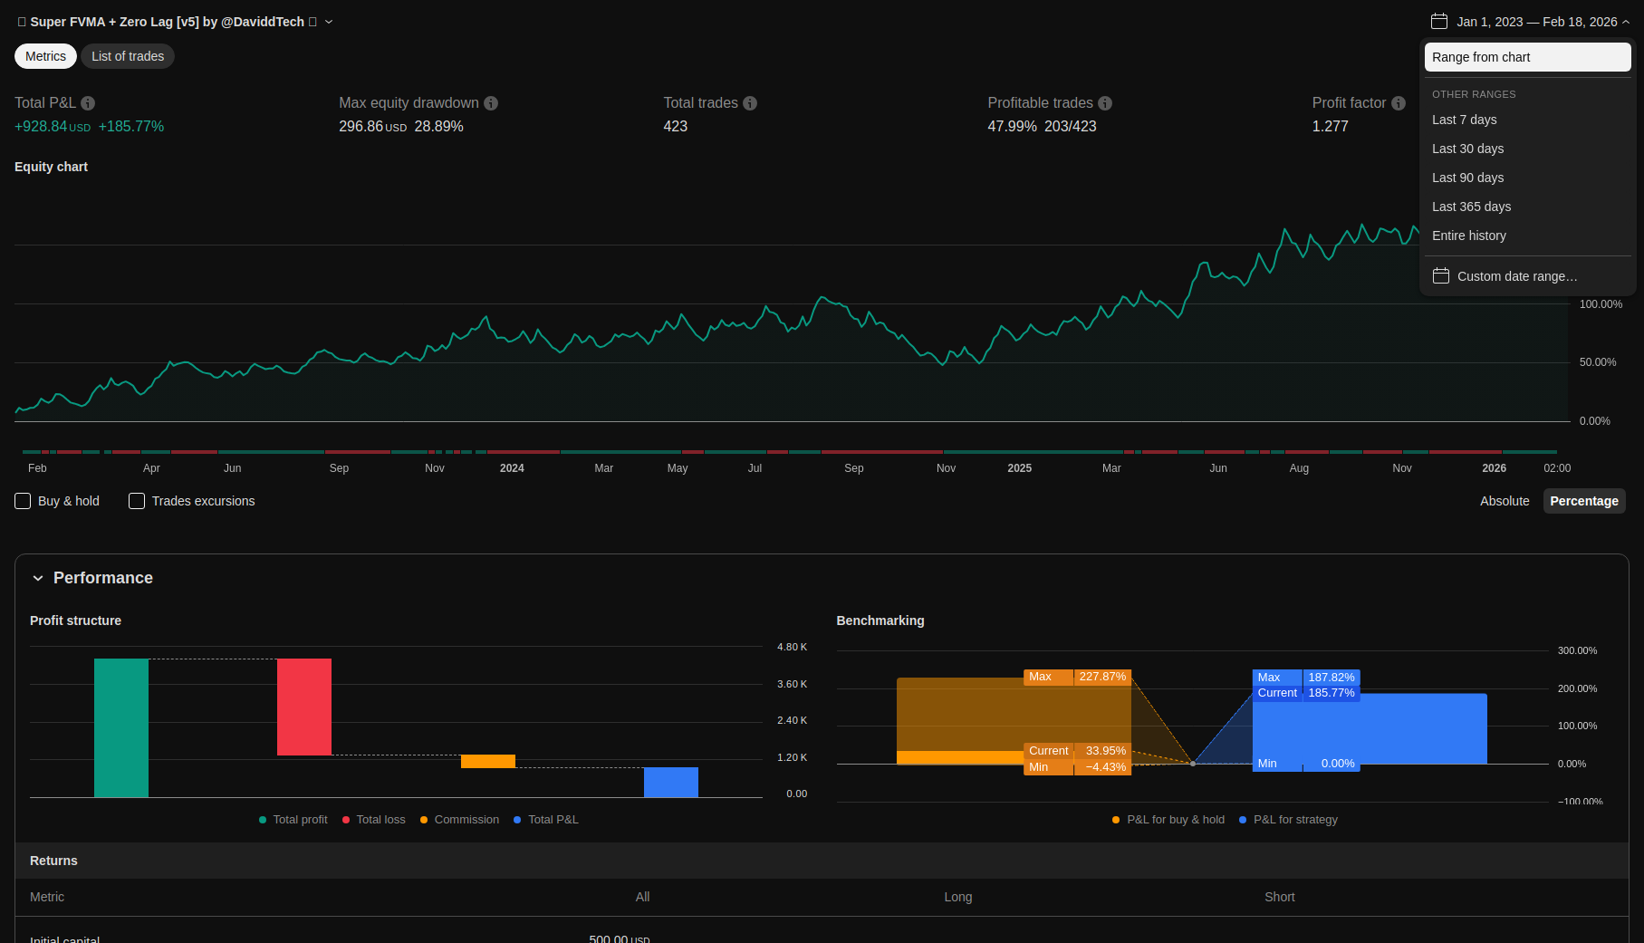This screenshot has width=1644, height=943.
Task: Click the Total trades info icon
Action: coord(750,103)
